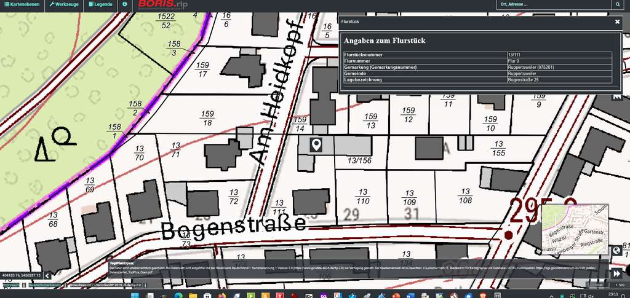Click parcel label 159/13 on map
Image resolution: width=630 pixels, height=298 pixels.
tap(370, 120)
